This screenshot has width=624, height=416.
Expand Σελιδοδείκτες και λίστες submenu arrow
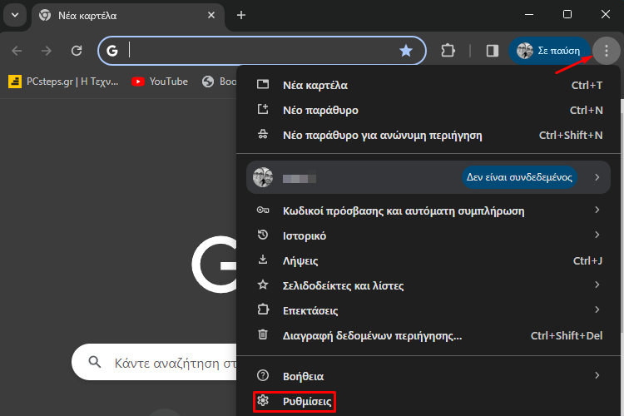click(x=597, y=285)
